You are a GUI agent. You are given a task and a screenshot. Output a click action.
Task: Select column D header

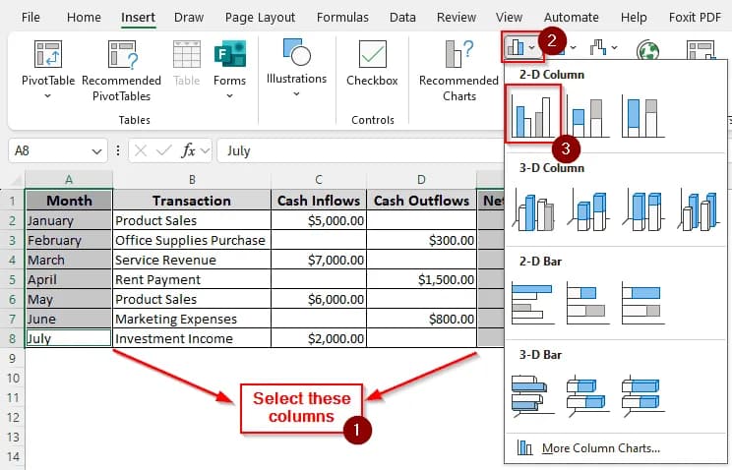[421, 179]
